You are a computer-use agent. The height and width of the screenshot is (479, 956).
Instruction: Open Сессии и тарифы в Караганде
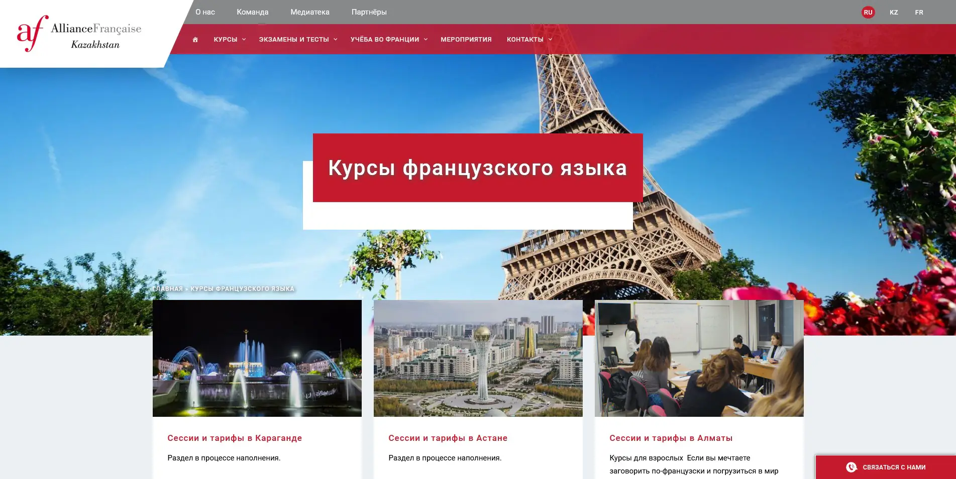click(x=235, y=438)
